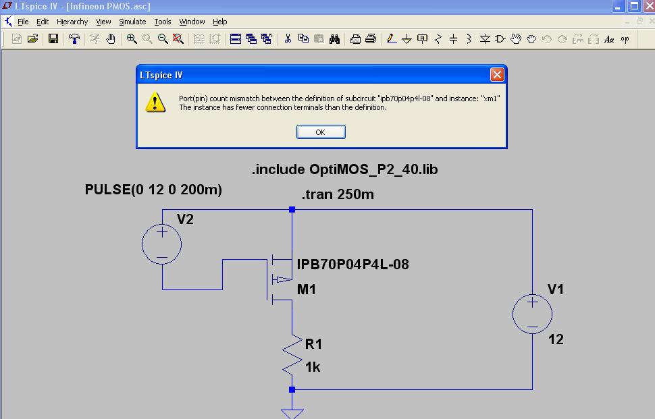Image resolution: width=655 pixels, height=419 pixels.
Task: Add text with Aa tool
Action: point(609,39)
